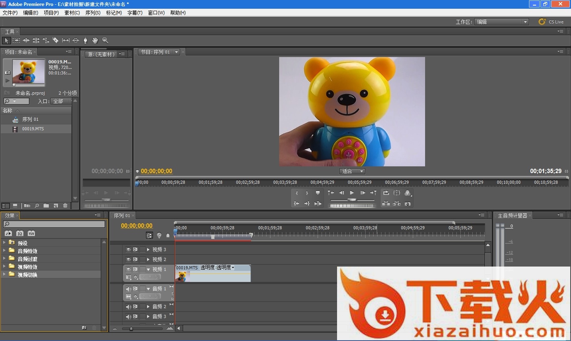Open the 编辑(E) menu
The width and height of the screenshot is (571, 341).
tap(31, 13)
